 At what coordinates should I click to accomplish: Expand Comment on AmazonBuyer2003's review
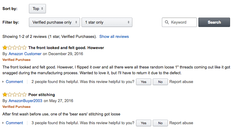pyautogui.click(x=14, y=123)
